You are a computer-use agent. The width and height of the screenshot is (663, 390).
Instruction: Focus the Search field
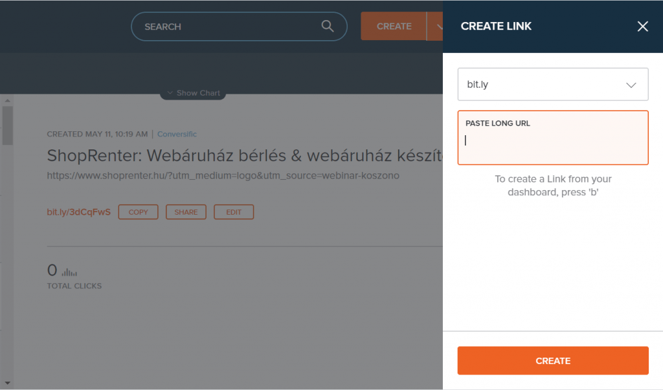[x=239, y=27]
